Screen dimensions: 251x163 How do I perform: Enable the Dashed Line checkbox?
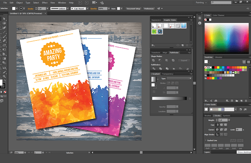click(206, 140)
